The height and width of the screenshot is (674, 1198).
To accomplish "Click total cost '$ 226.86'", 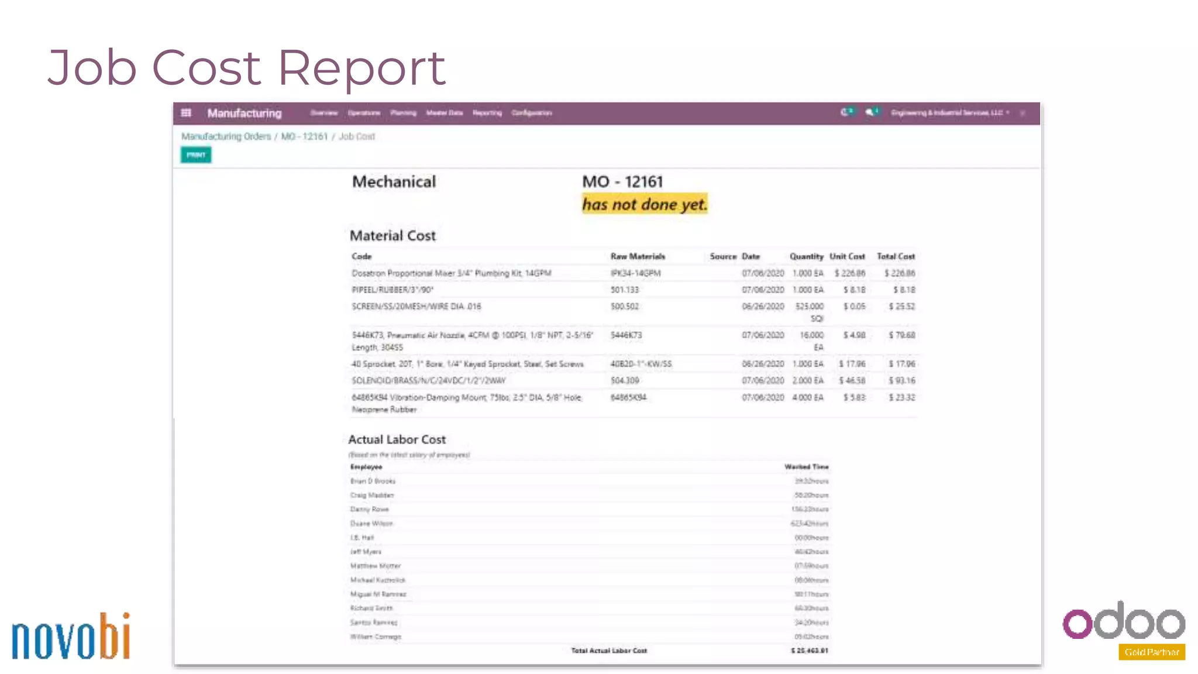I will tap(900, 273).
